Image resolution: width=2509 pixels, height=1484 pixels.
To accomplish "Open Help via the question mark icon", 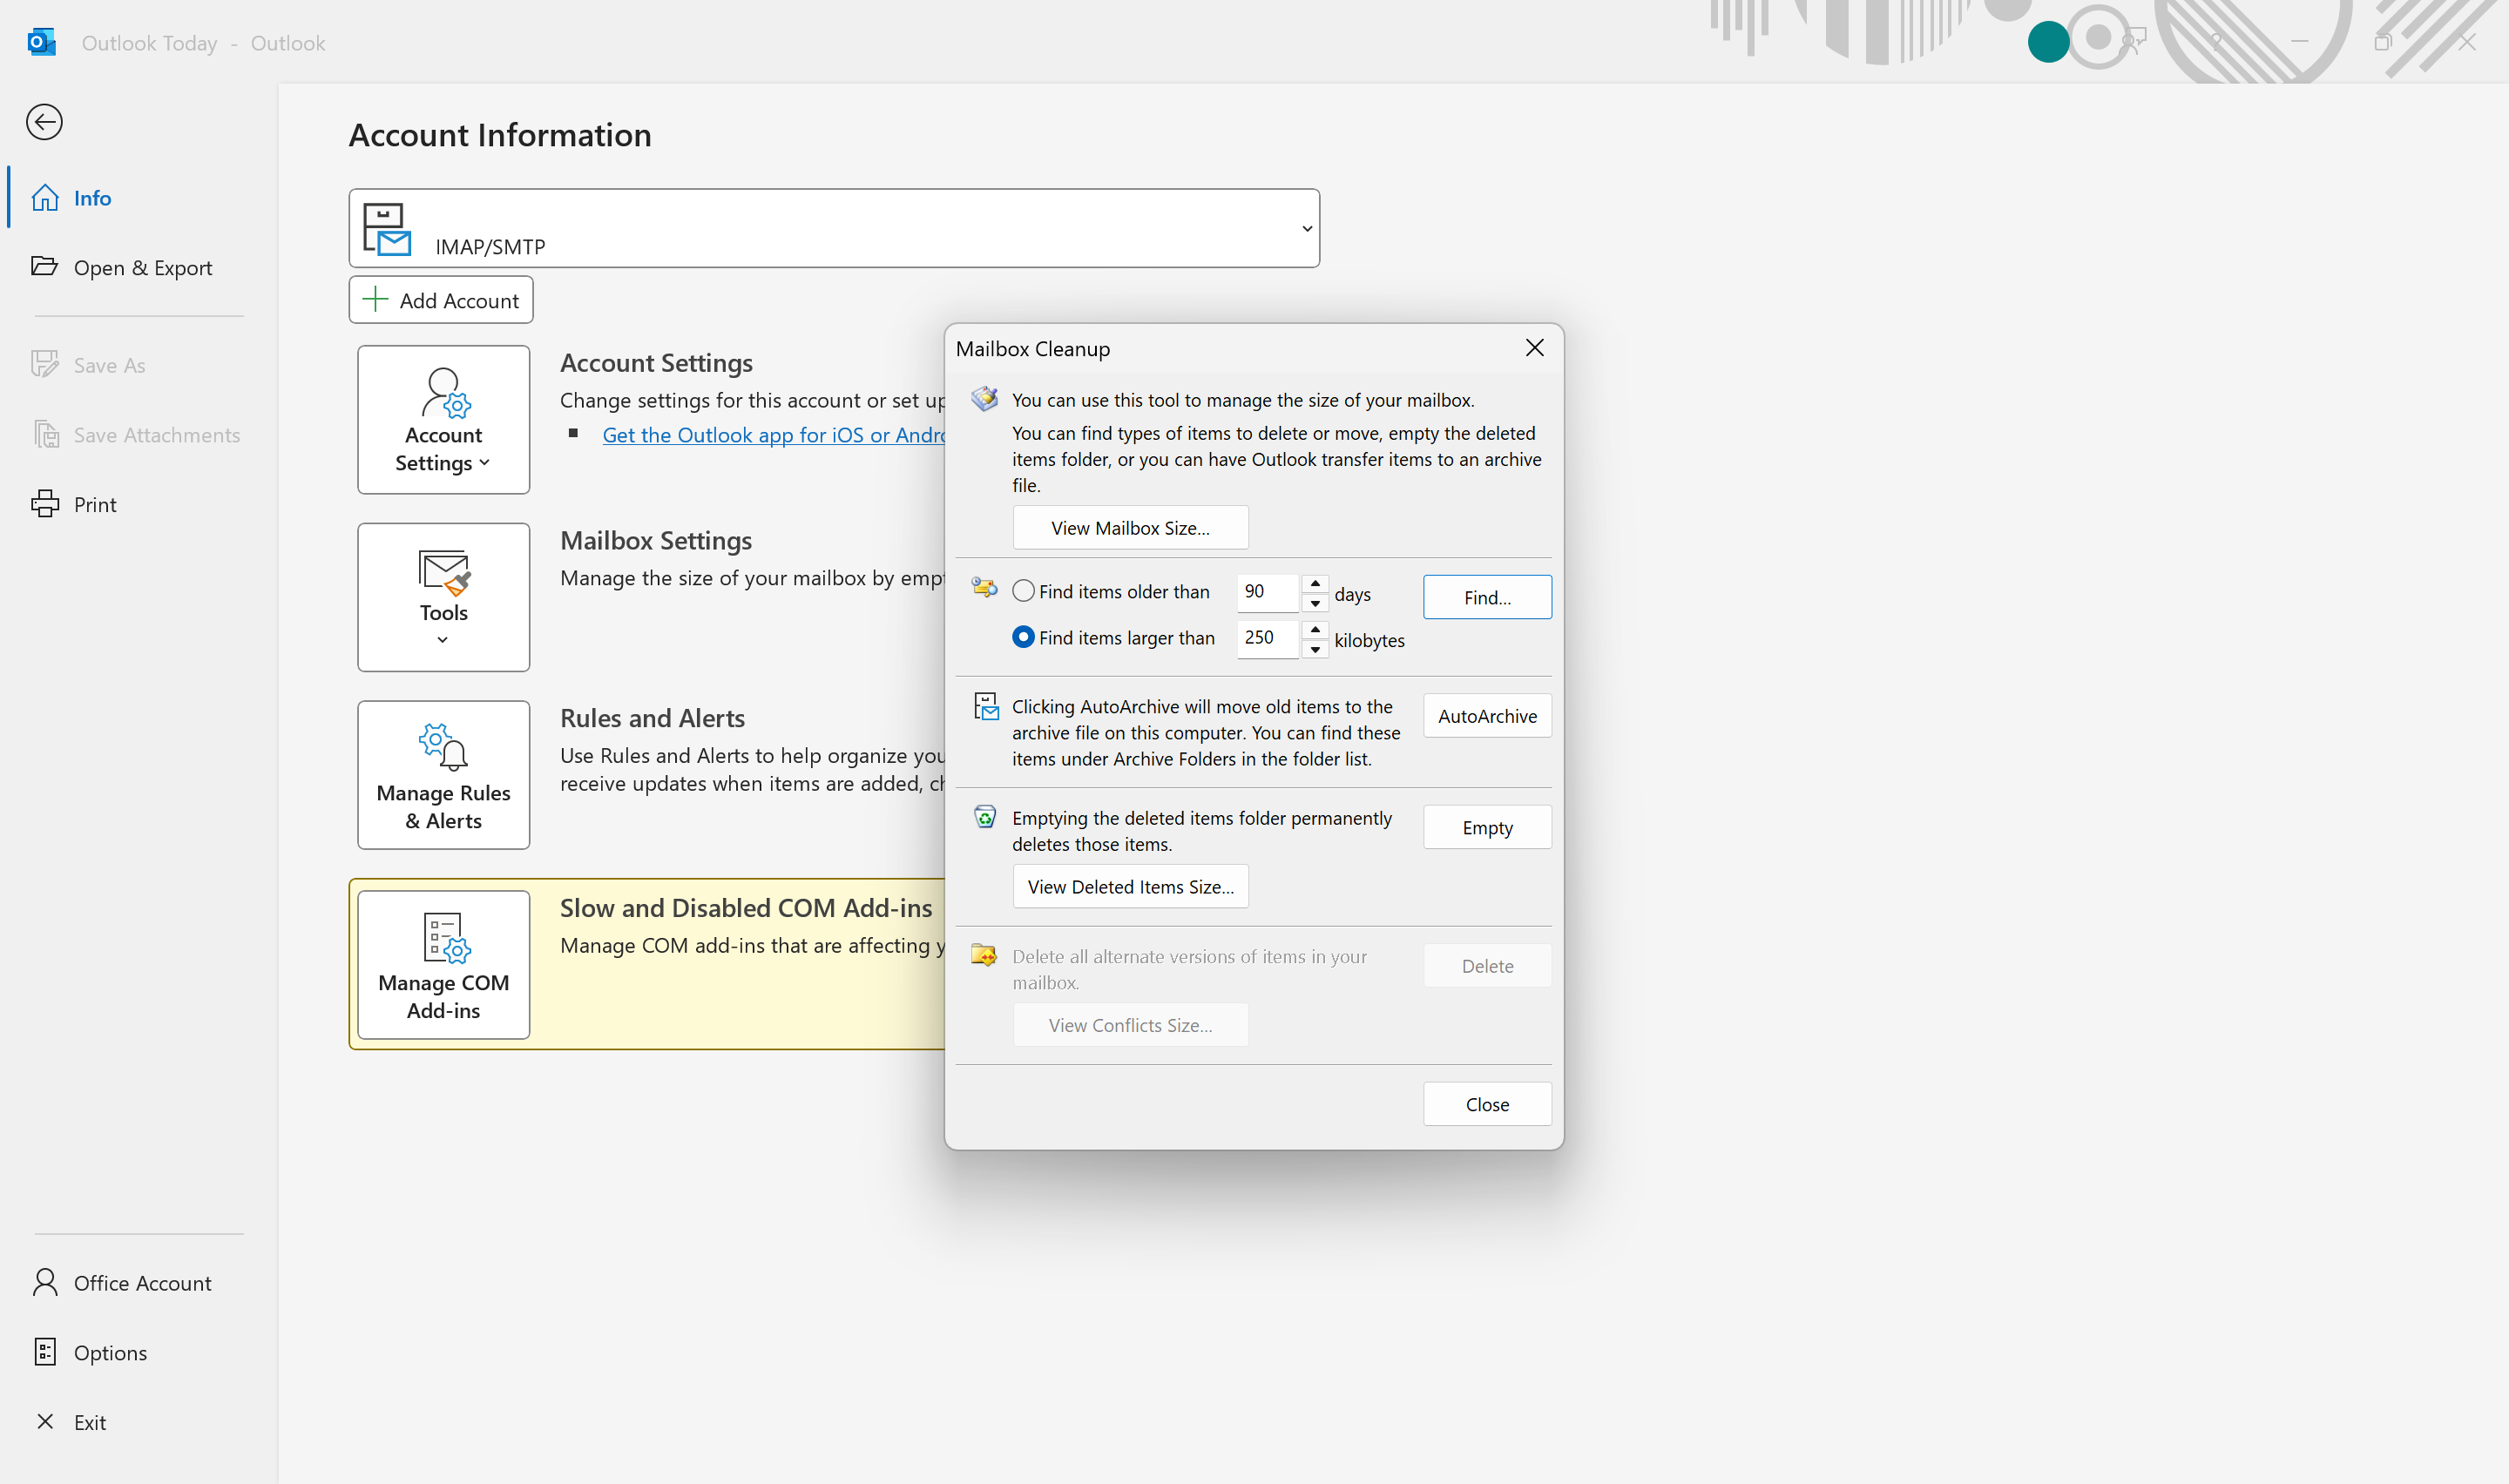I will click(x=2216, y=42).
